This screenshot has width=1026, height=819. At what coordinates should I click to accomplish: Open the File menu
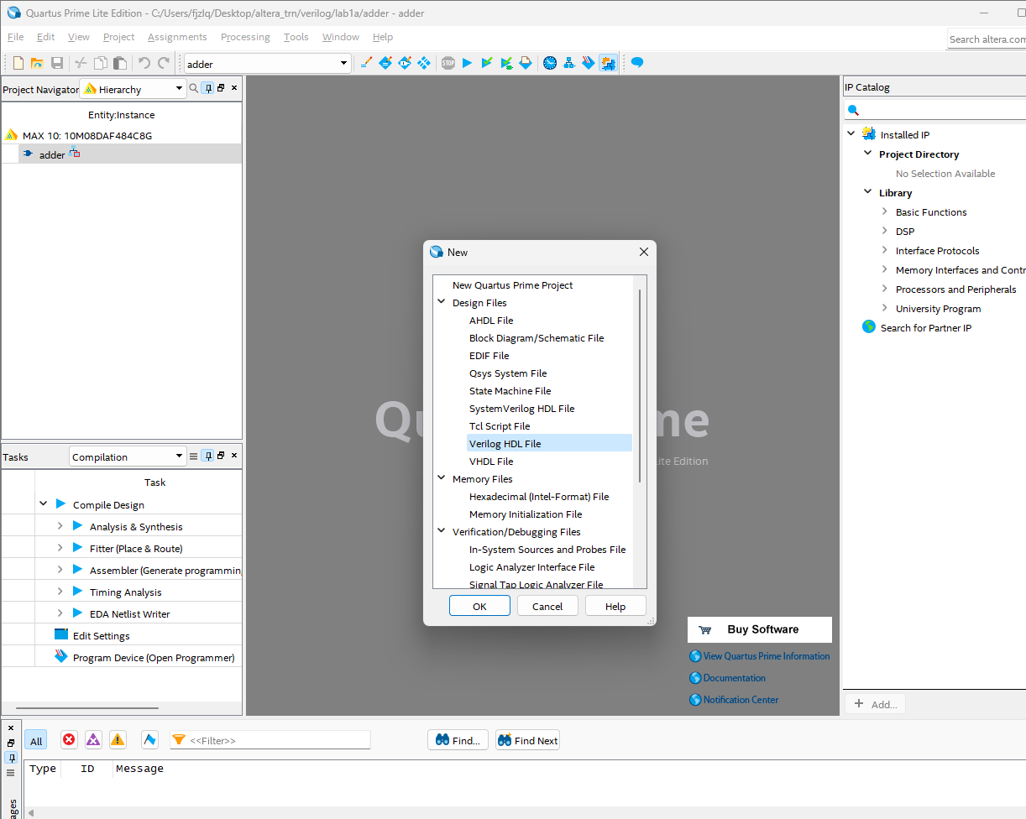coord(16,37)
